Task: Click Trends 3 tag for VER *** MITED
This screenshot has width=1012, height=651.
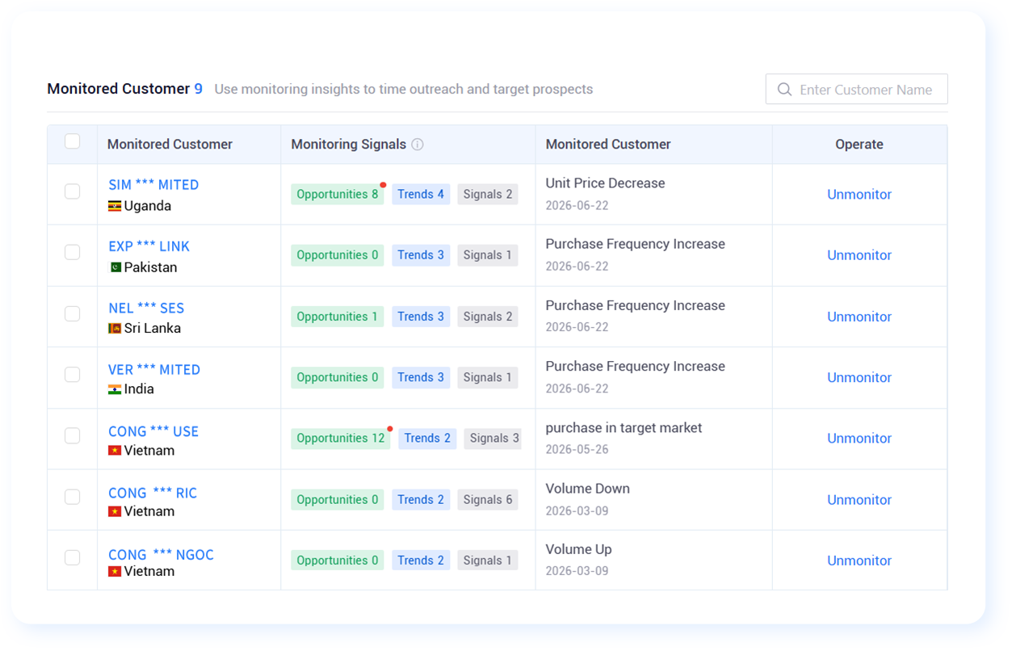Action: [421, 377]
